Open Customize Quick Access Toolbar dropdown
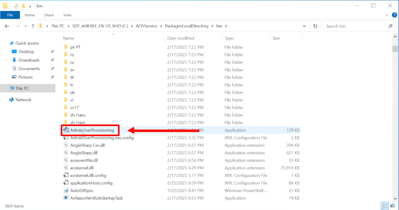399x210 pixels. pos(30,6)
